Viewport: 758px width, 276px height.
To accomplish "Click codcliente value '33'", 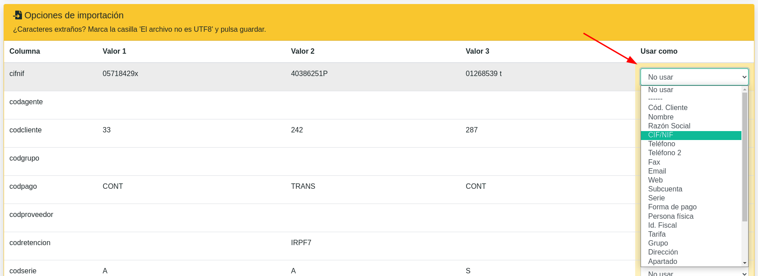I will [x=107, y=130].
